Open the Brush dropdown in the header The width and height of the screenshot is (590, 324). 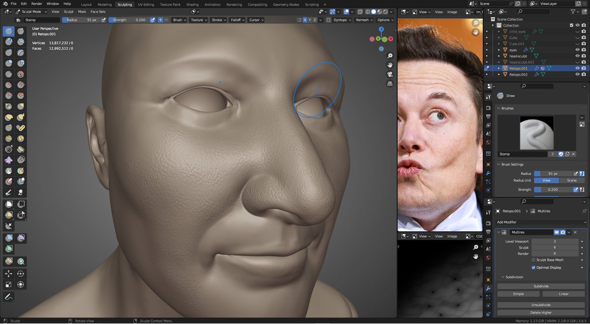[179, 20]
